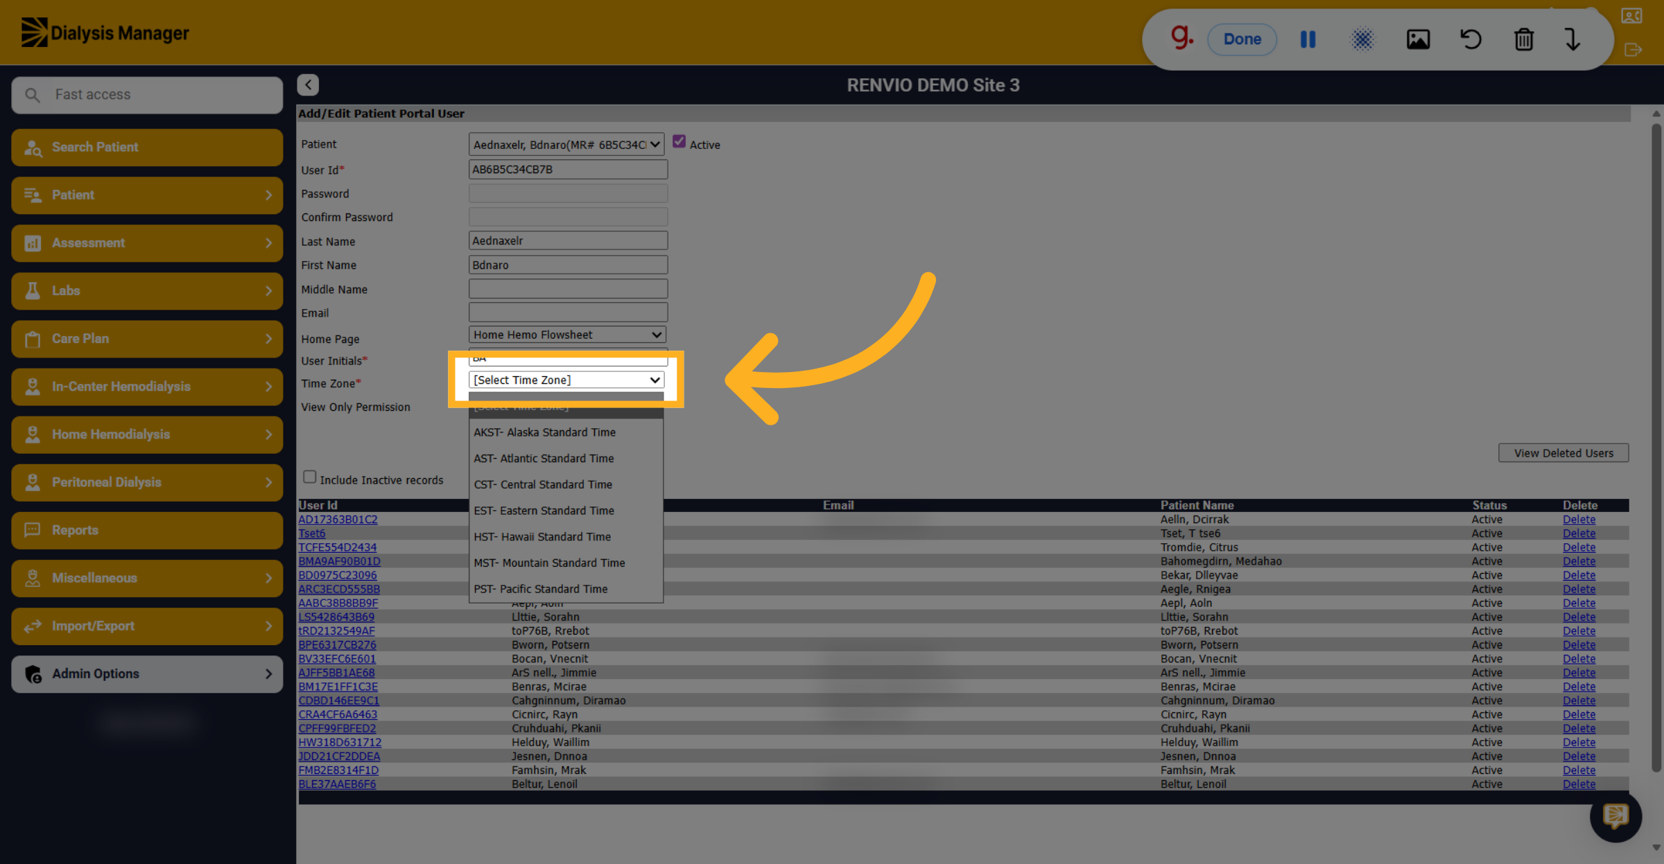The image size is (1664, 864).
Task: Expand the Admin Options menu
Action: (x=147, y=673)
